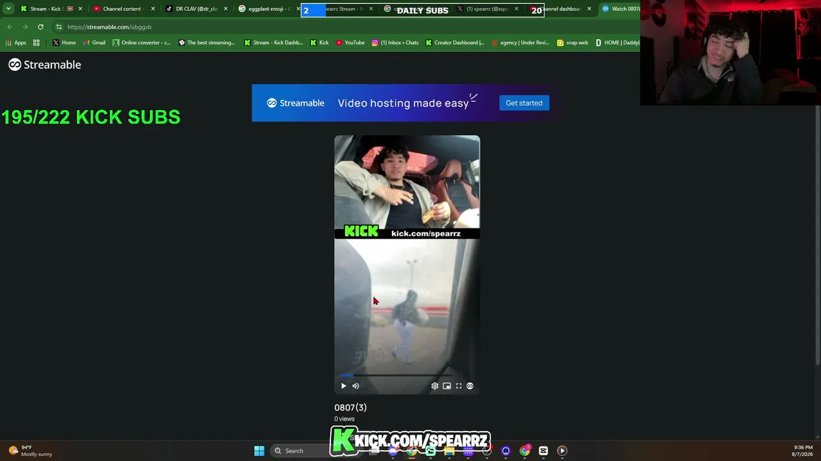Go forward to the next page

click(25, 27)
